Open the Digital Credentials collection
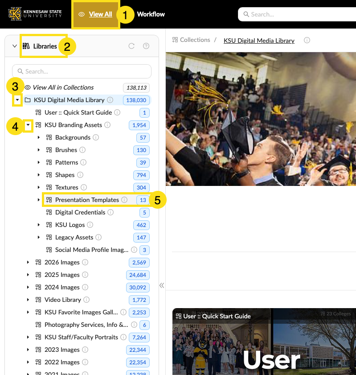The image size is (356, 375). coord(80,212)
